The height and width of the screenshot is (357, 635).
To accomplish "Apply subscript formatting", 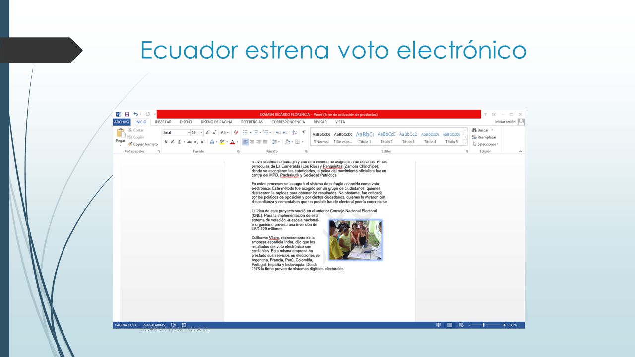I will [x=196, y=142].
